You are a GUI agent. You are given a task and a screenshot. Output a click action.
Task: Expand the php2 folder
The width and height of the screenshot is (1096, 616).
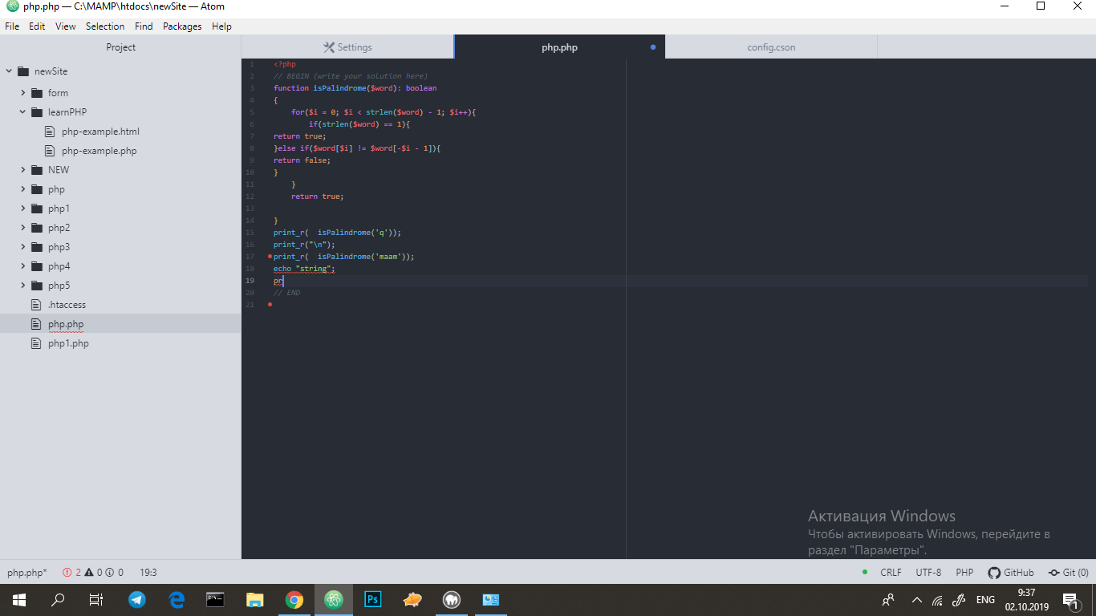pyautogui.click(x=23, y=228)
